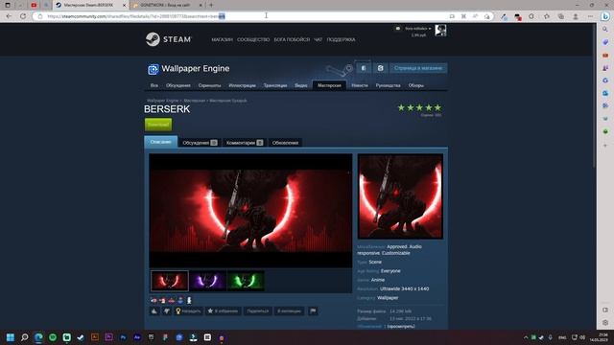Click the five-star rating display
614x345 pixels.
[419, 107]
